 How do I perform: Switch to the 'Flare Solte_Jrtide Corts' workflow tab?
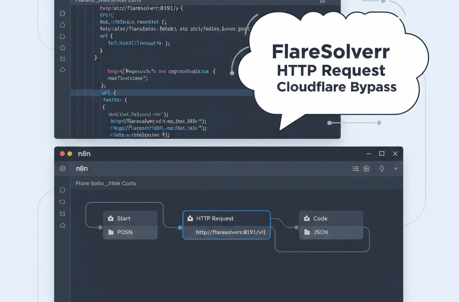[105, 183]
